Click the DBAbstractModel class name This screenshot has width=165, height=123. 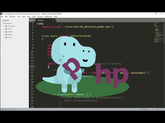81,36
